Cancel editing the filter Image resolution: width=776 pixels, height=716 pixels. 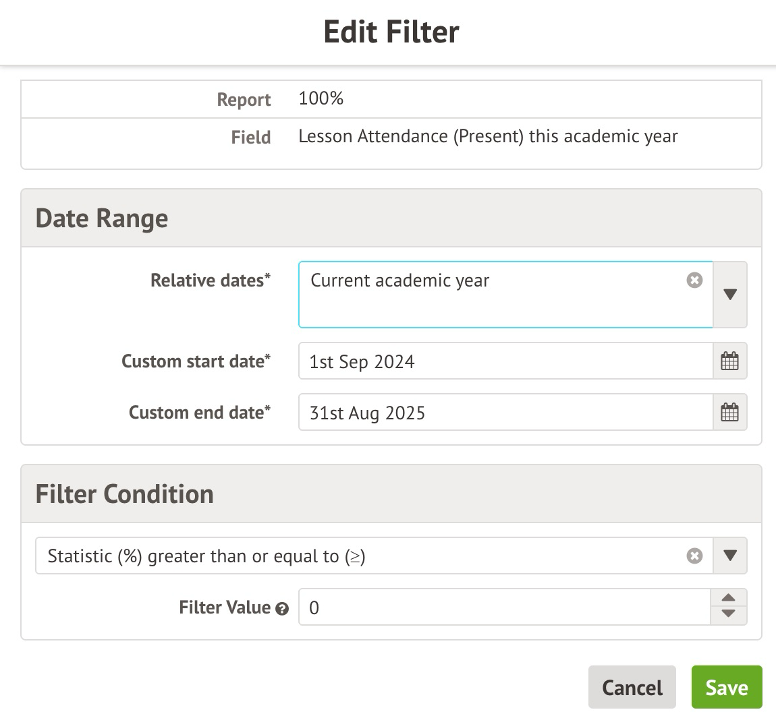coord(632,687)
